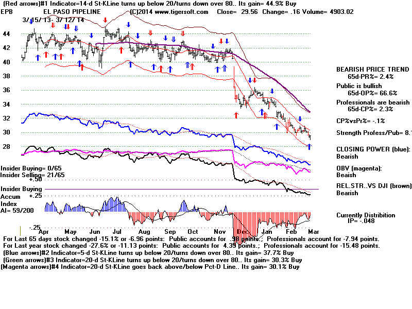Click the 32 price axis label

click(x=6, y=118)
